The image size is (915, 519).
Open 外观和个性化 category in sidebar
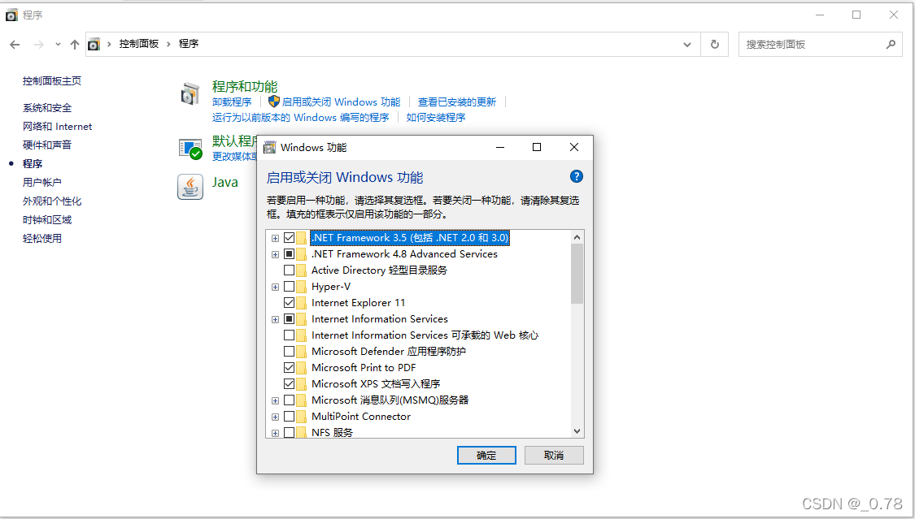click(52, 201)
